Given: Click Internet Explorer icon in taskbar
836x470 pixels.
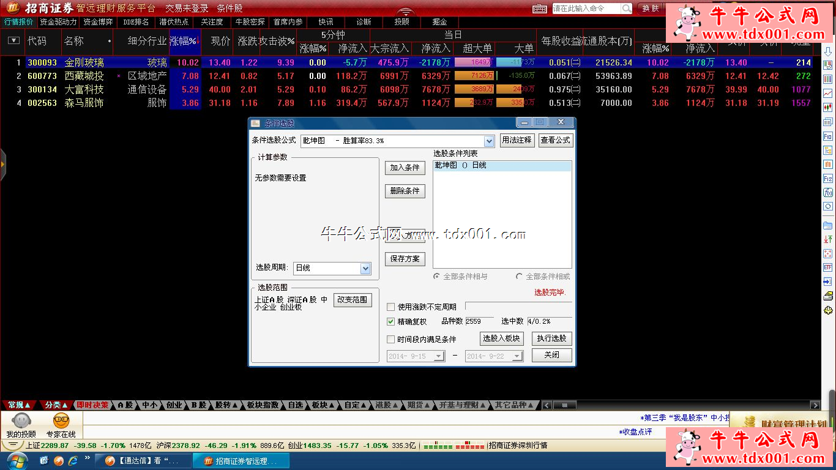Looking at the screenshot, I should 73,460.
